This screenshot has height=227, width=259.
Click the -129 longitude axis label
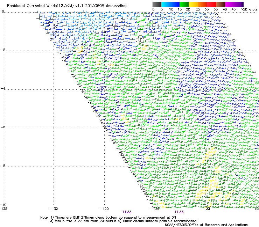pyautogui.click(x=104, y=209)
